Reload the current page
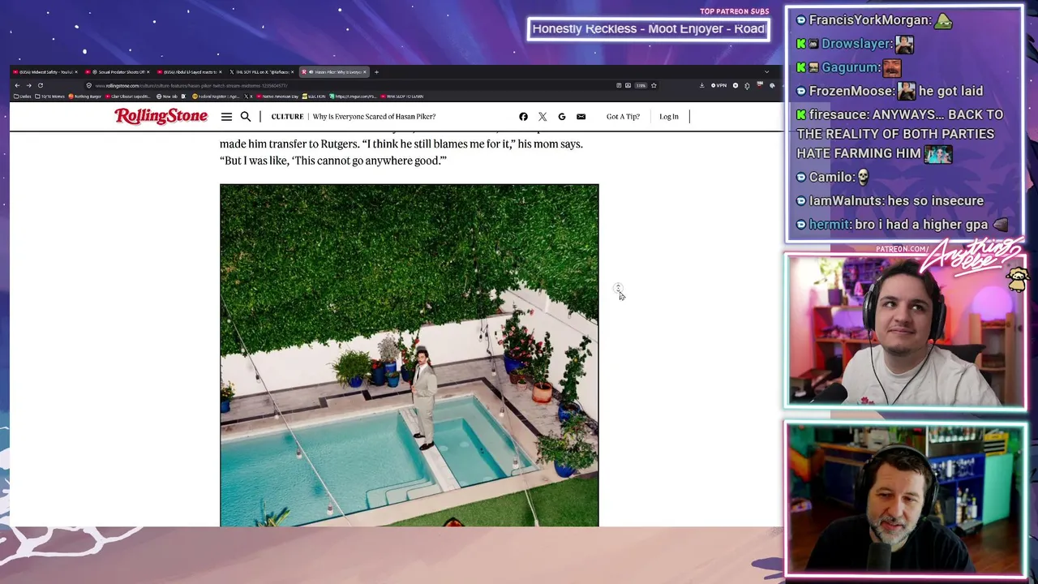 [40, 85]
